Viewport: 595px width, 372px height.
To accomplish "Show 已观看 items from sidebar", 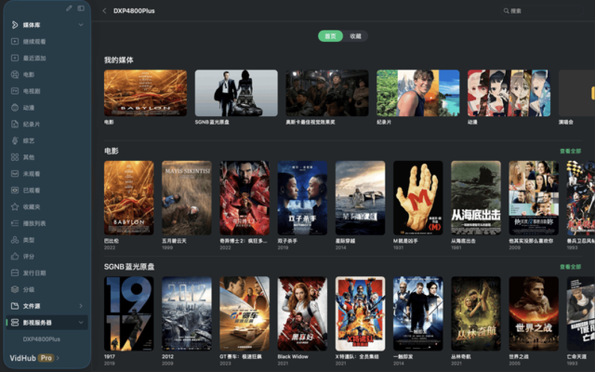I will point(47,190).
